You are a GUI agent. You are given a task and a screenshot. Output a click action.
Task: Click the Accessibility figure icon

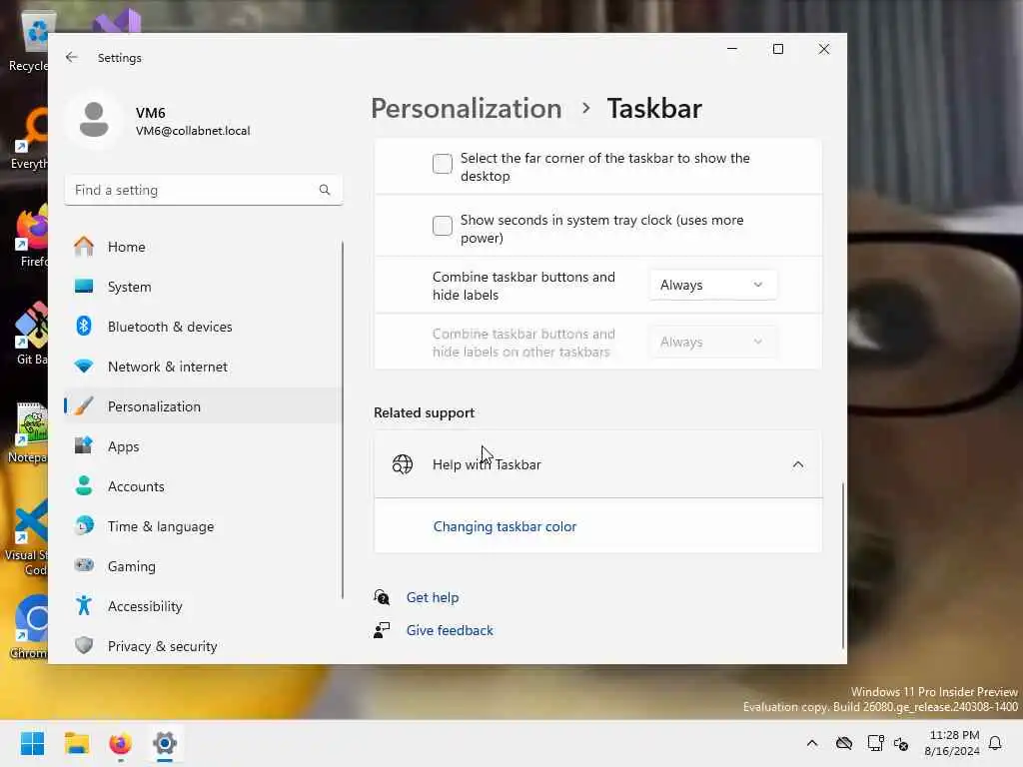coord(84,606)
